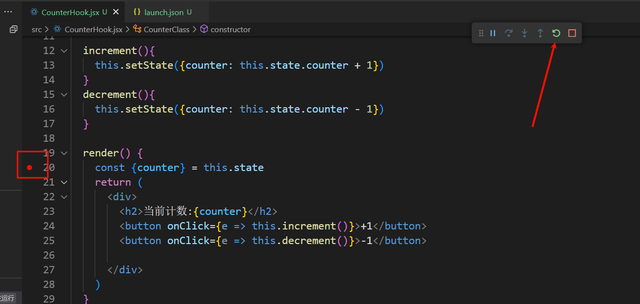Open the CounterClass breadcrumb
This screenshot has height=304, width=640.
[166, 29]
